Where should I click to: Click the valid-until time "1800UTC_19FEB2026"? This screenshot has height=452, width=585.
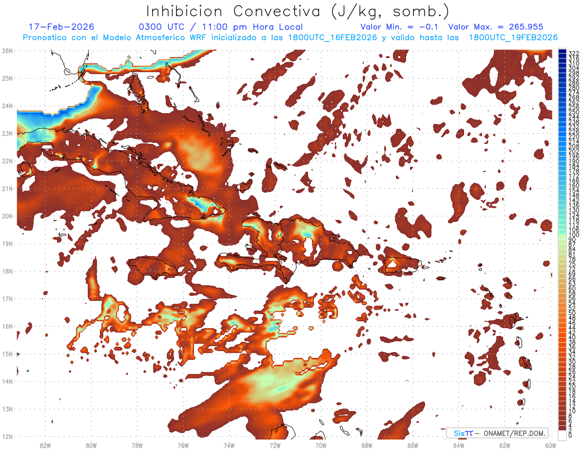click(x=513, y=38)
